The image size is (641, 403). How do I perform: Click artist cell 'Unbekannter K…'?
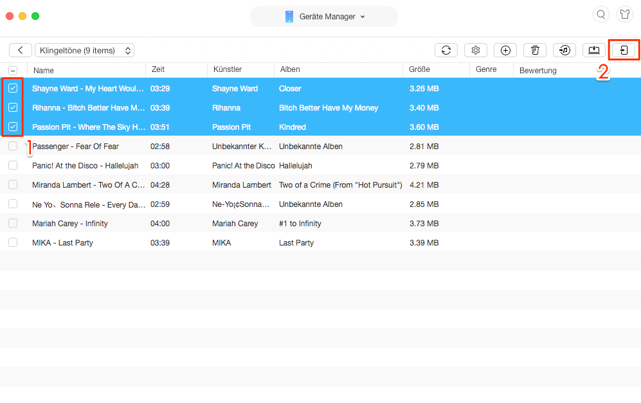point(242,147)
